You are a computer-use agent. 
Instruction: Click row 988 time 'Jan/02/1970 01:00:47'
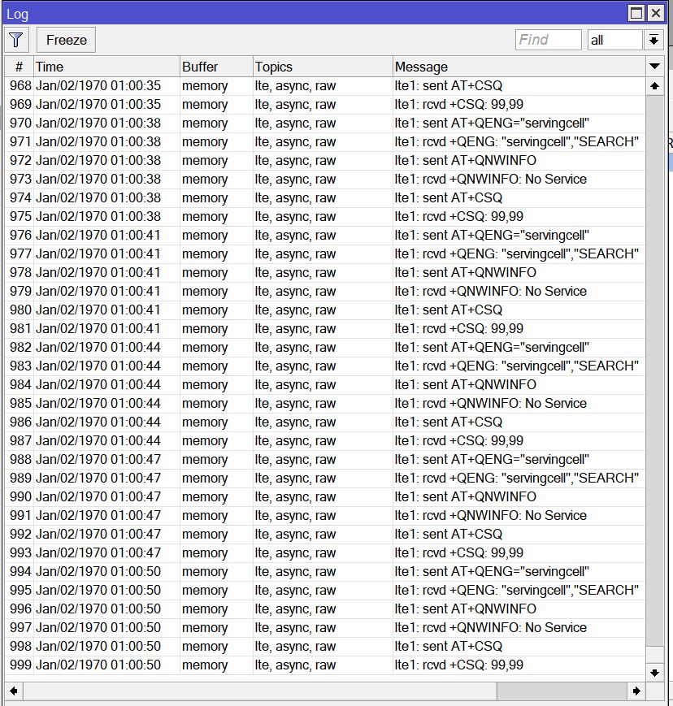(98, 459)
